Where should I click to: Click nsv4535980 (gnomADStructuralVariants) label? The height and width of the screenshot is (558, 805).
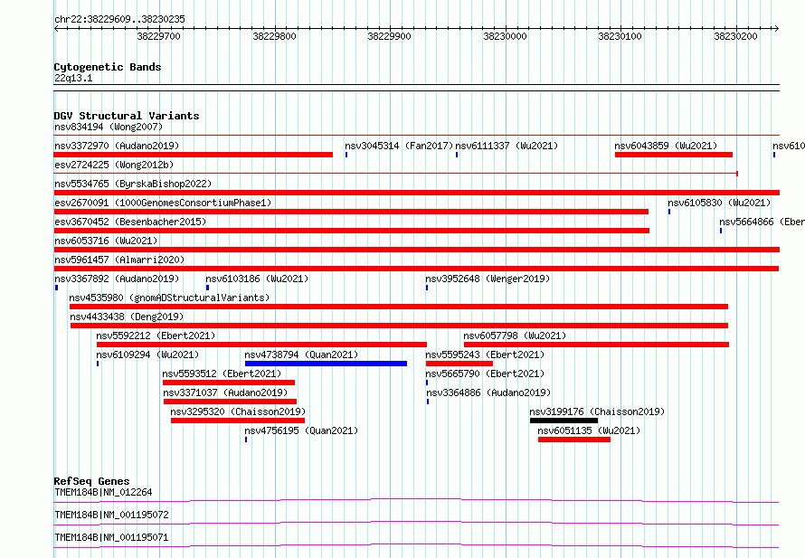(169, 298)
